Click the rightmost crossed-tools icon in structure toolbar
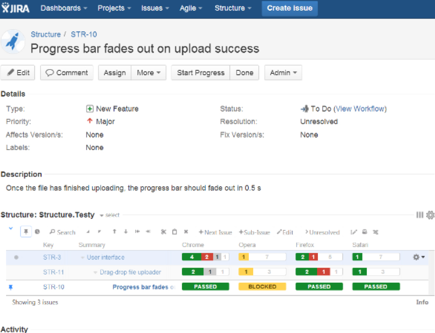This screenshot has height=333, width=435. (376, 232)
